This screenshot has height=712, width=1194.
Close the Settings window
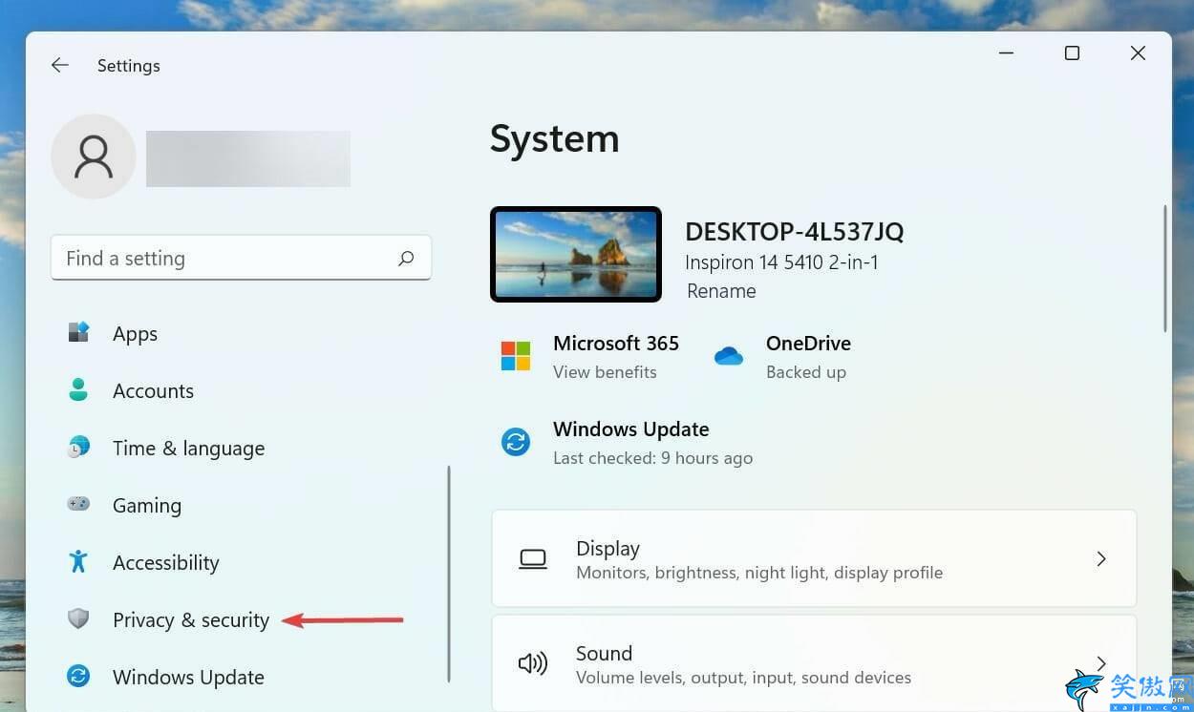click(1138, 53)
